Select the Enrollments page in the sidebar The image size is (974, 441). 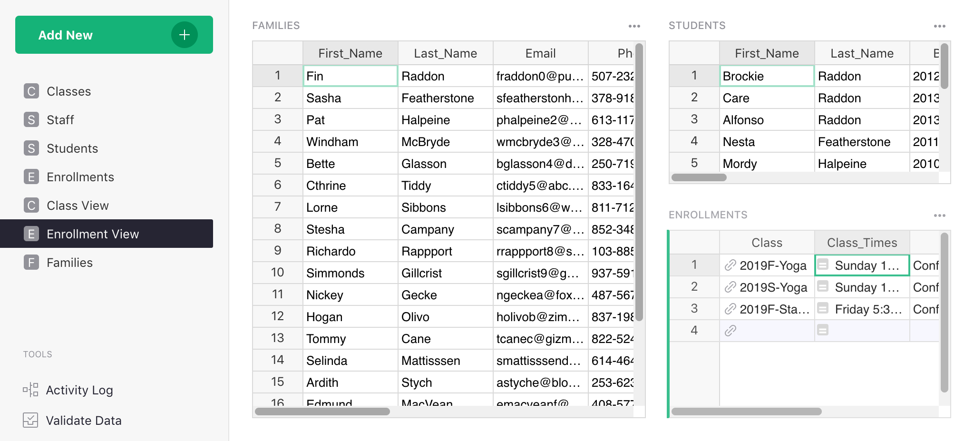80,176
